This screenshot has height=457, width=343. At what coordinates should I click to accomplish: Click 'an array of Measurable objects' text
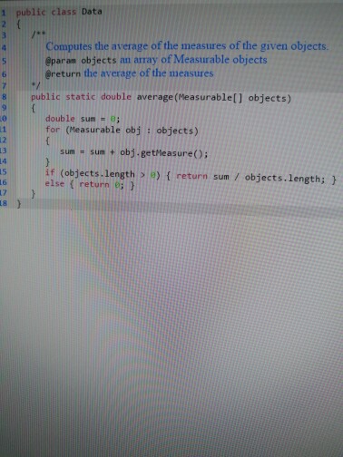193,60
